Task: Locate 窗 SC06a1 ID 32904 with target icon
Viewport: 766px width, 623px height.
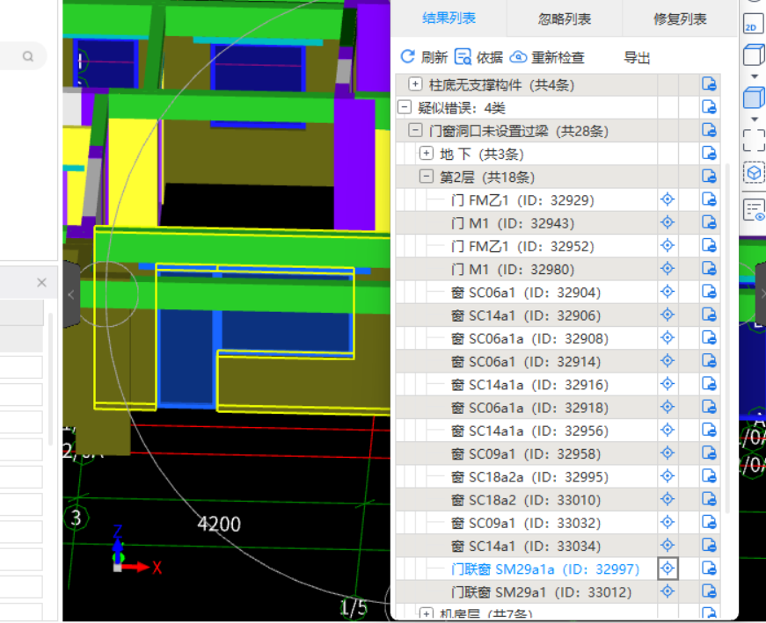Action: (x=668, y=292)
